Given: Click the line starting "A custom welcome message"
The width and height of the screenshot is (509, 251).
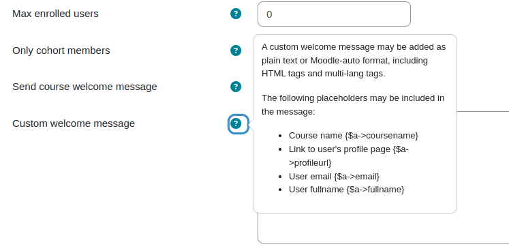Looking at the screenshot, I should [354, 47].
